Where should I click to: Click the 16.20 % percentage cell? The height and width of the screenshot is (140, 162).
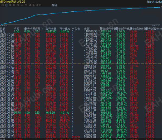(65, 118)
